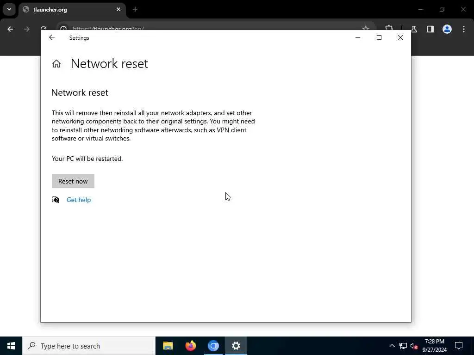Screen dimensions: 474x355
Task: Switch to the tlauncher.org browser tab
Action: tap(72, 10)
